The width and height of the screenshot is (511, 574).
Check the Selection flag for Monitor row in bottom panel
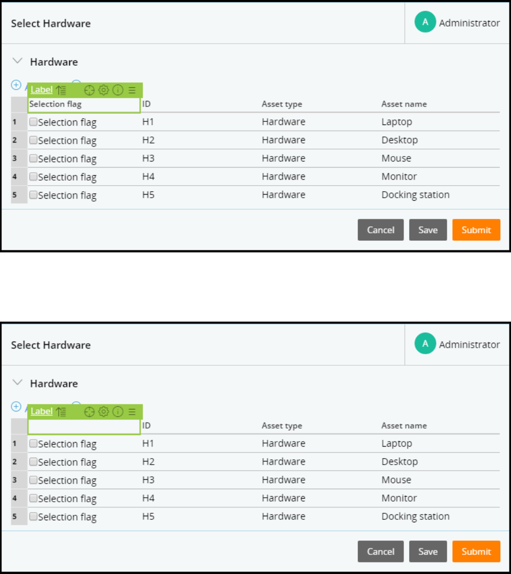coord(33,498)
